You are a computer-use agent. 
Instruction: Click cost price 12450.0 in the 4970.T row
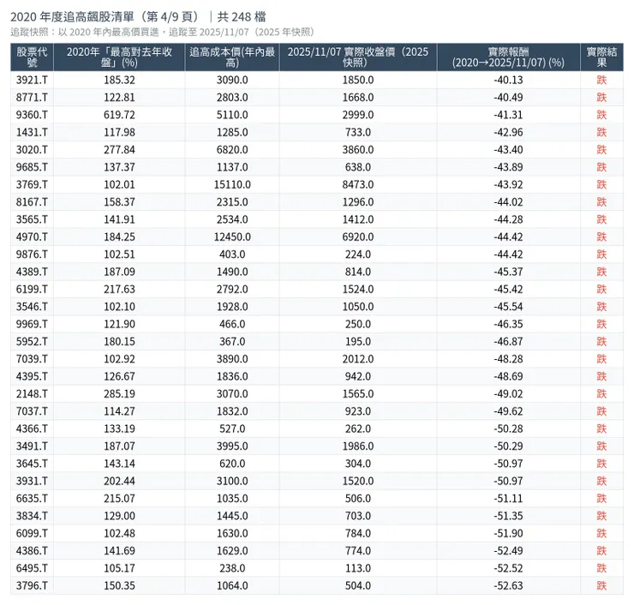[x=232, y=237]
